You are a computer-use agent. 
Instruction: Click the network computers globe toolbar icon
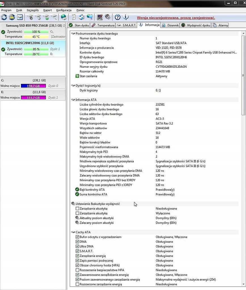click(x=90, y=17)
